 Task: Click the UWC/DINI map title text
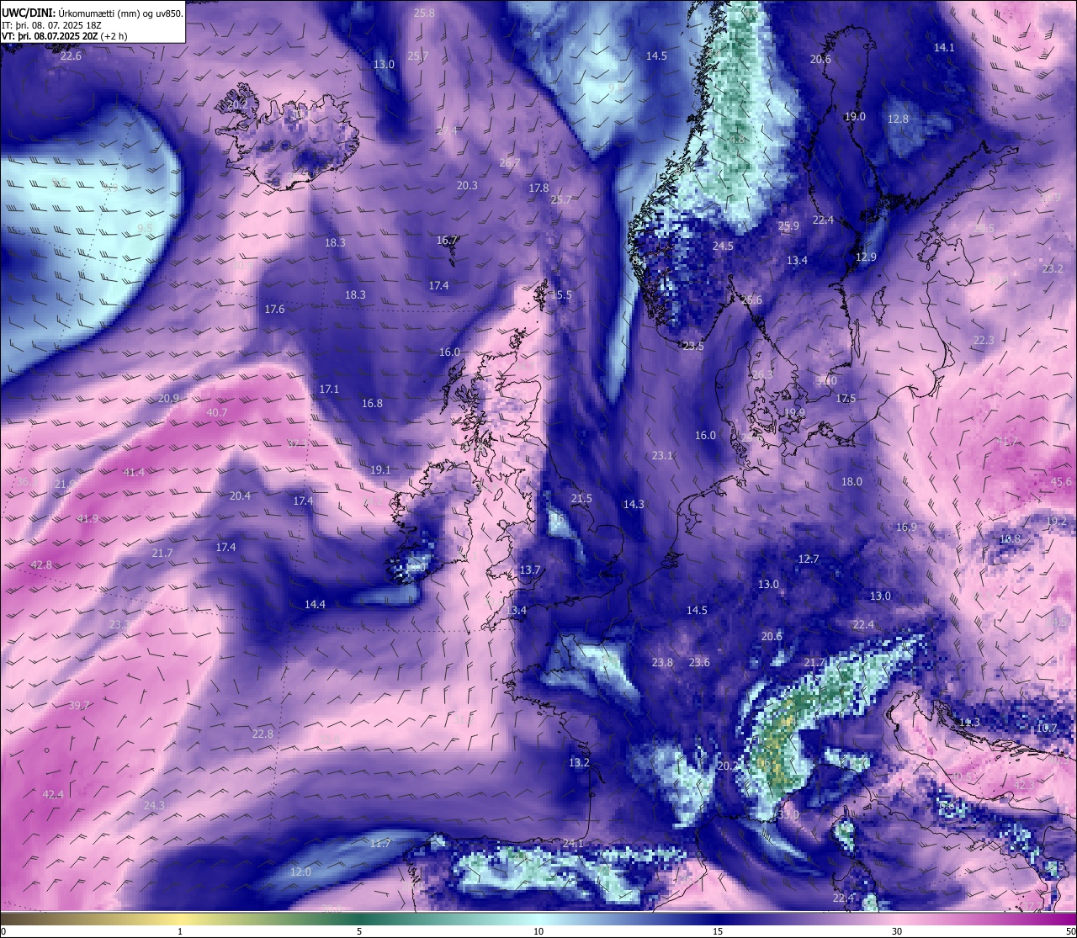[93, 13]
